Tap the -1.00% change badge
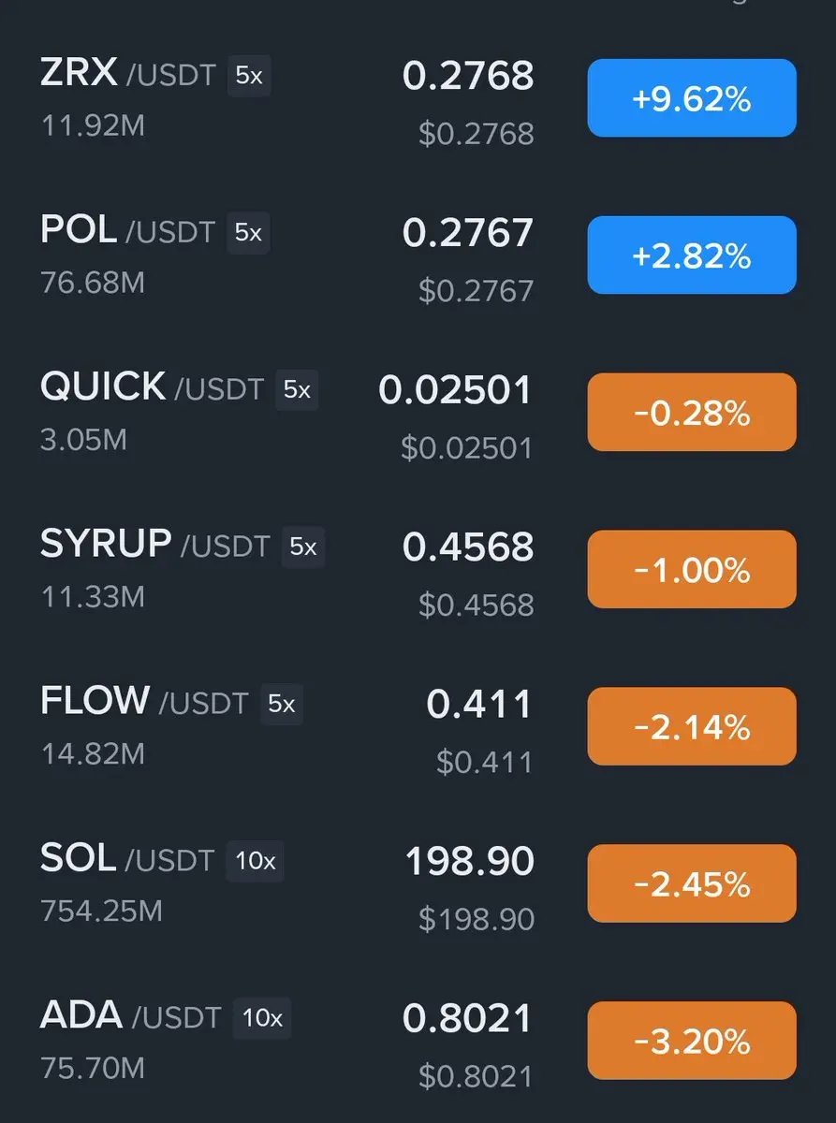This screenshot has height=1123, width=836. [692, 570]
